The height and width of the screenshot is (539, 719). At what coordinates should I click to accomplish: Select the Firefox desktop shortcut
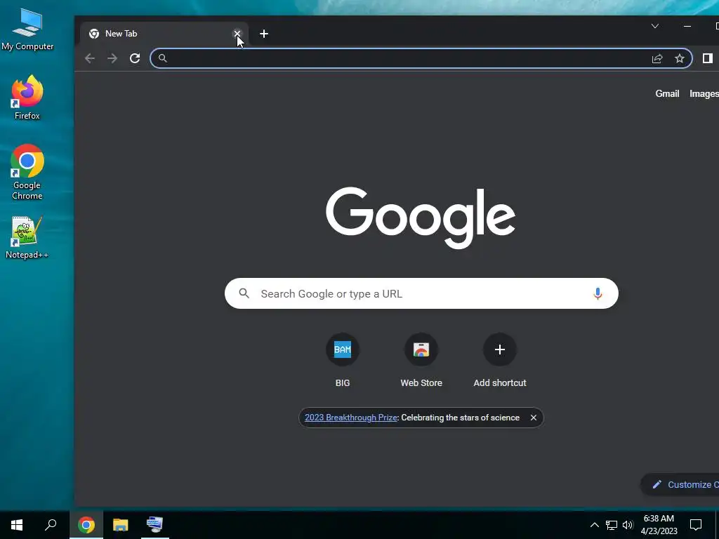(27, 97)
